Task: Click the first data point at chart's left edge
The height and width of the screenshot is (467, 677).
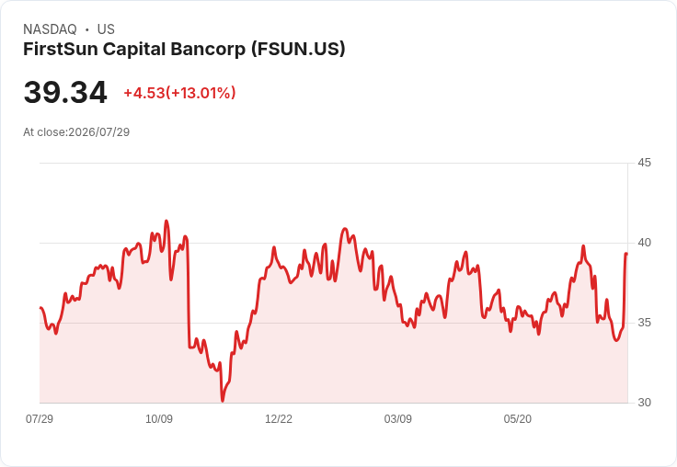Action: tap(40, 308)
